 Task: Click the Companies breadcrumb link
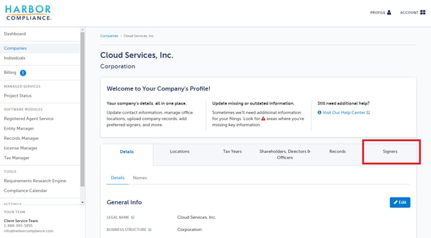click(109, 36)
